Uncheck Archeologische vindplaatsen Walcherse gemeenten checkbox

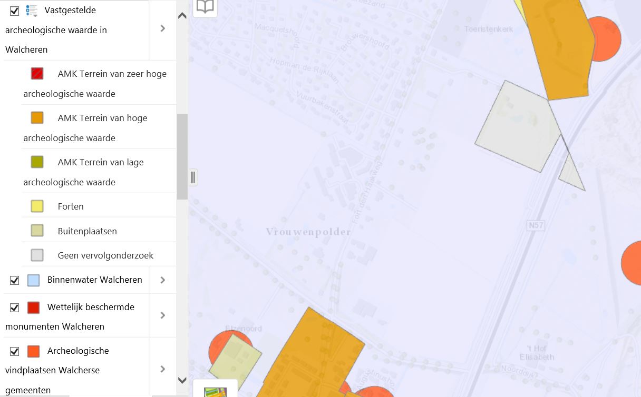[x=15, y=351]
